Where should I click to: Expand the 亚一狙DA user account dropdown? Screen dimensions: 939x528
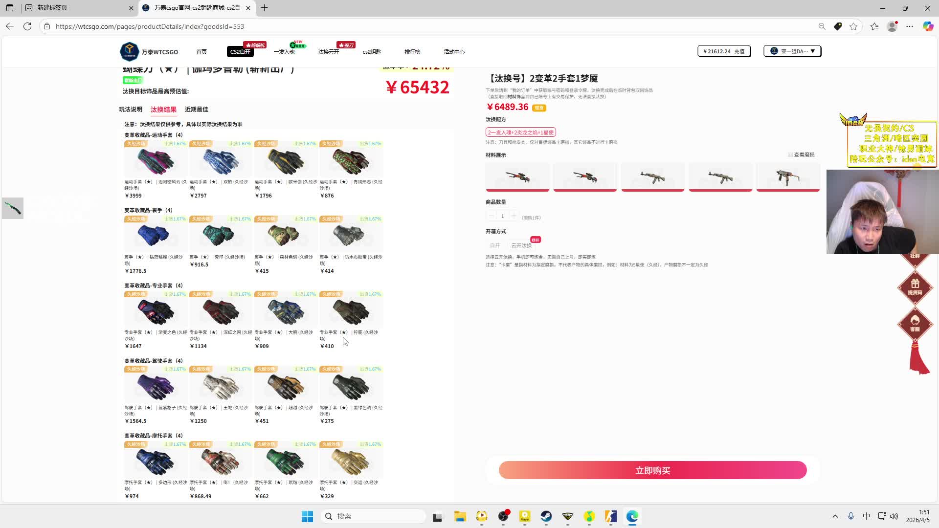(x=792, y=51)
